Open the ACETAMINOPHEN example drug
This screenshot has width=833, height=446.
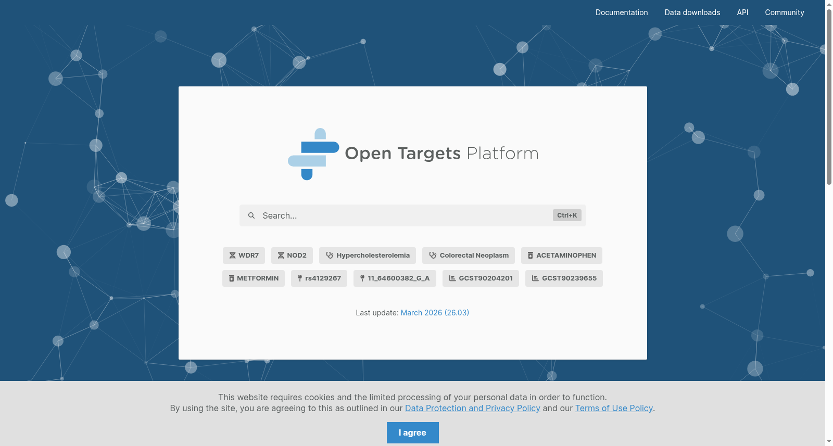[x=562, y=256]
